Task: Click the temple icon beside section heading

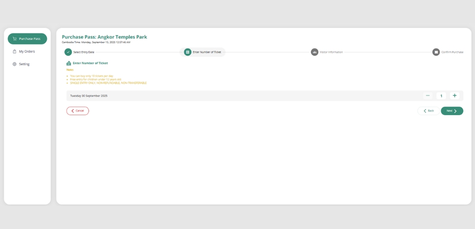Action: pyautogui.click(x=68, y=63)
